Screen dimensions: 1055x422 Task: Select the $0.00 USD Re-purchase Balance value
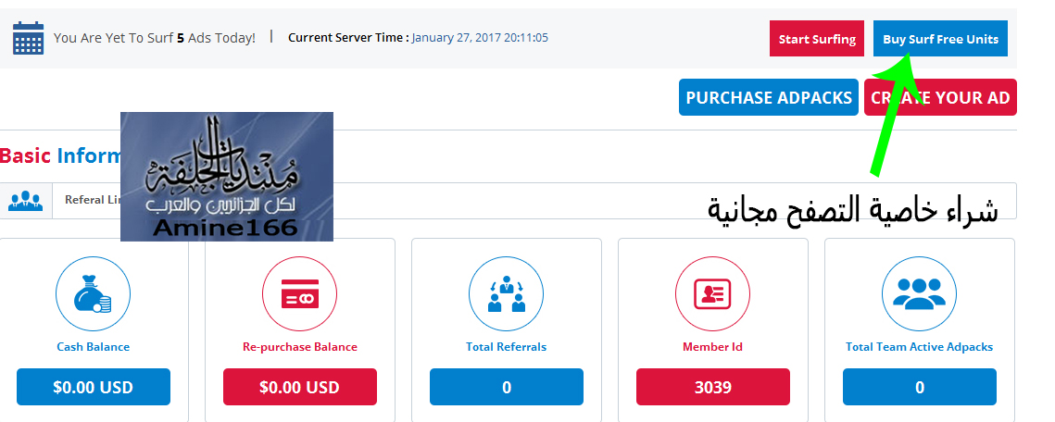click(300, 387)
